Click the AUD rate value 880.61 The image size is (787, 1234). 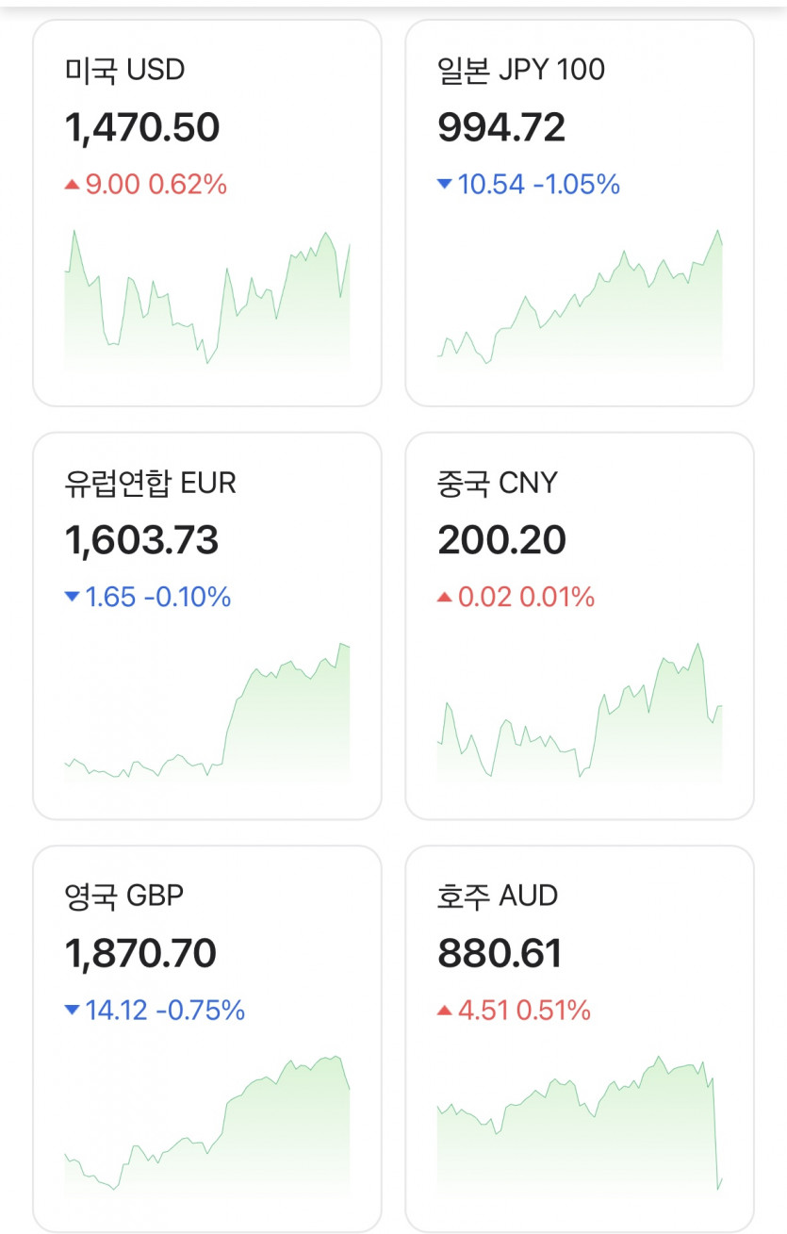[500, 953]
